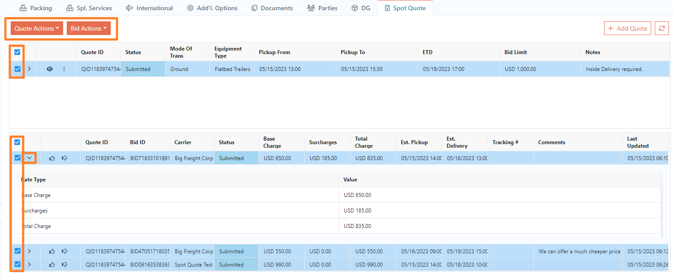Uncheck the USD 835.00 bid row checkbox

pos(17,157)
